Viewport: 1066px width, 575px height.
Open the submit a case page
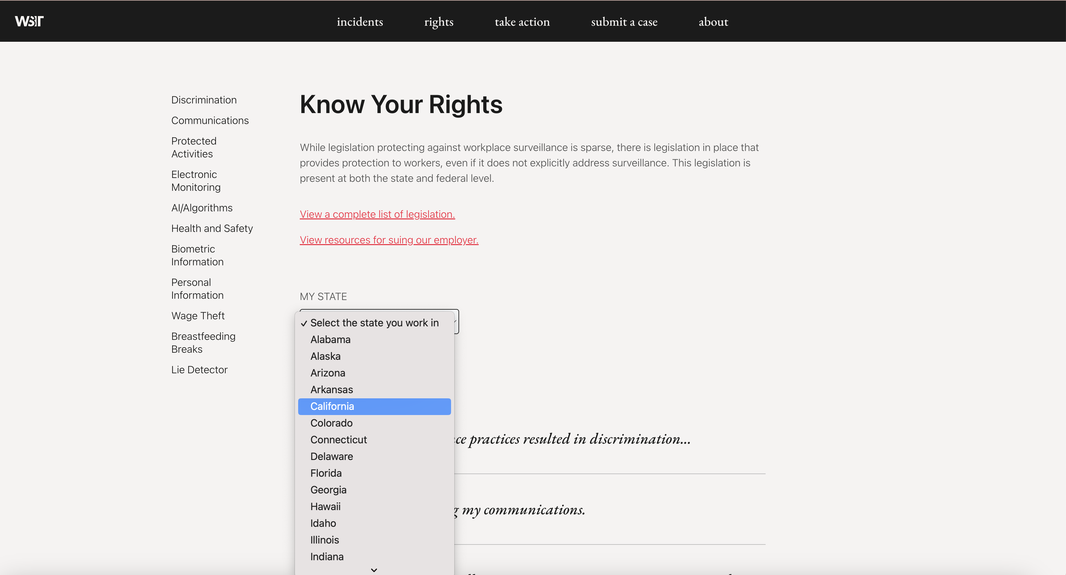[624, 22]
